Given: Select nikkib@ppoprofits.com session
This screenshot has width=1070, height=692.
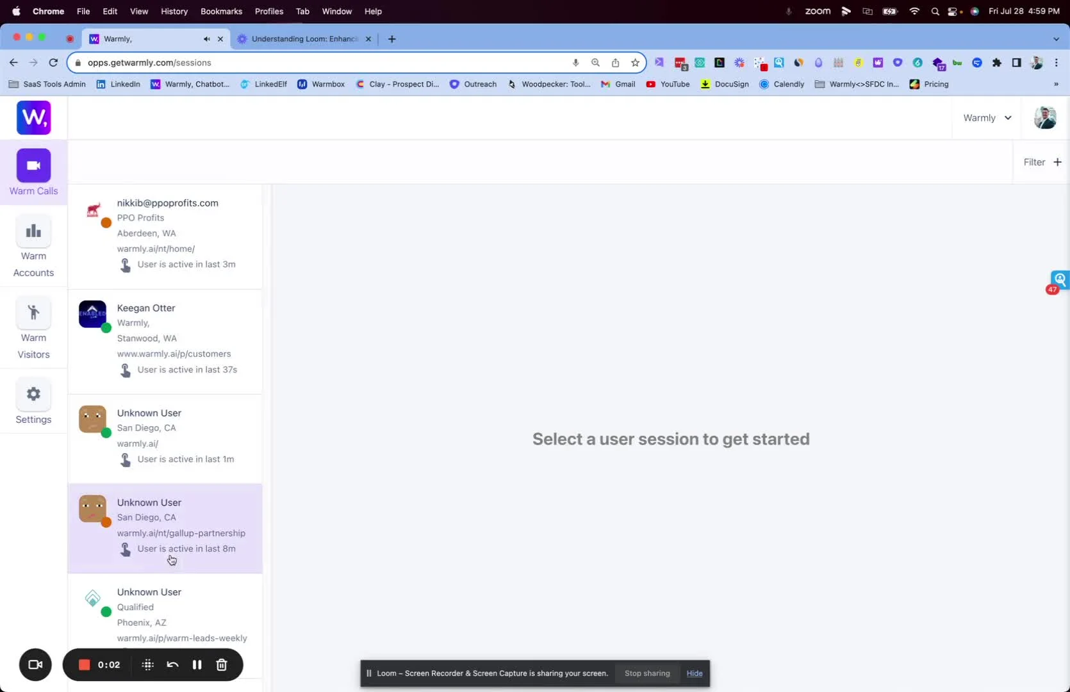Looking at the screenshot, I should click(165, 236).
